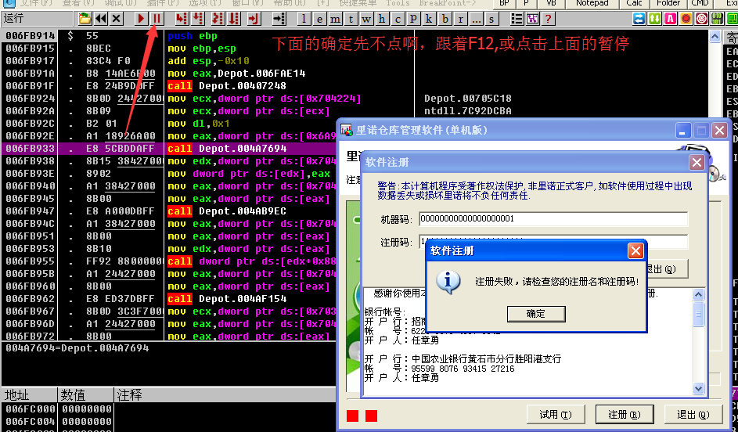Click the pink 'A' plugin icon
738x432 pixels.
point(670,19)
